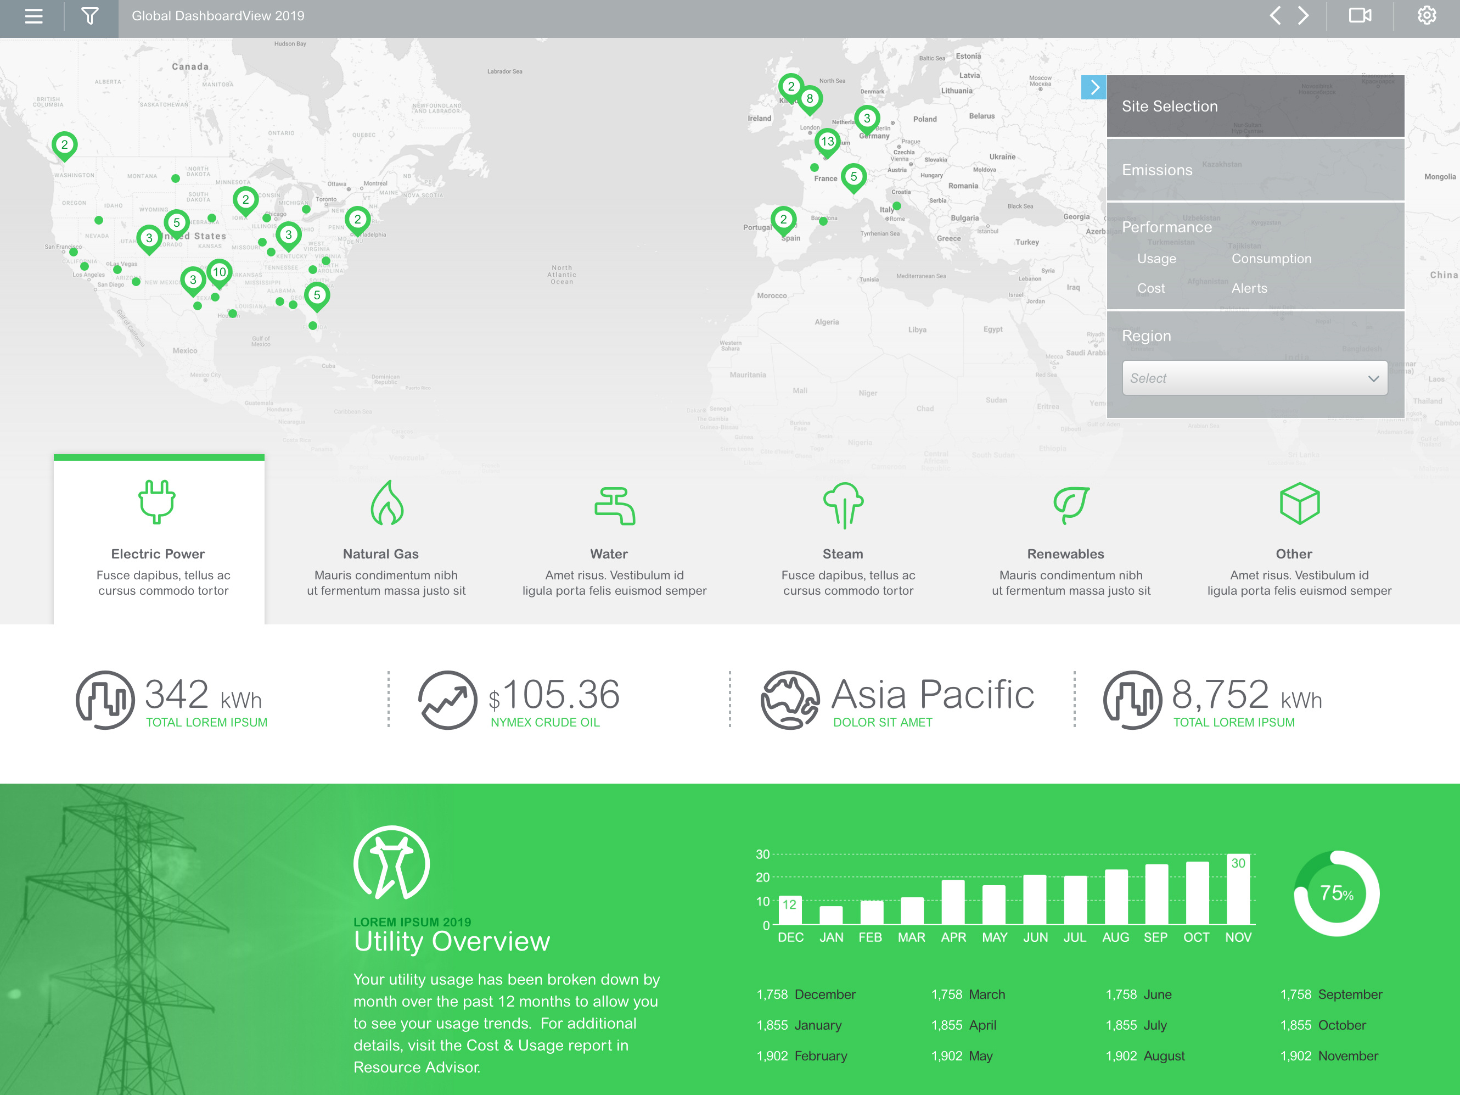Select the Natural Gas flame icon
This screenshot has width=1460, height=1095.
(387, 503)
